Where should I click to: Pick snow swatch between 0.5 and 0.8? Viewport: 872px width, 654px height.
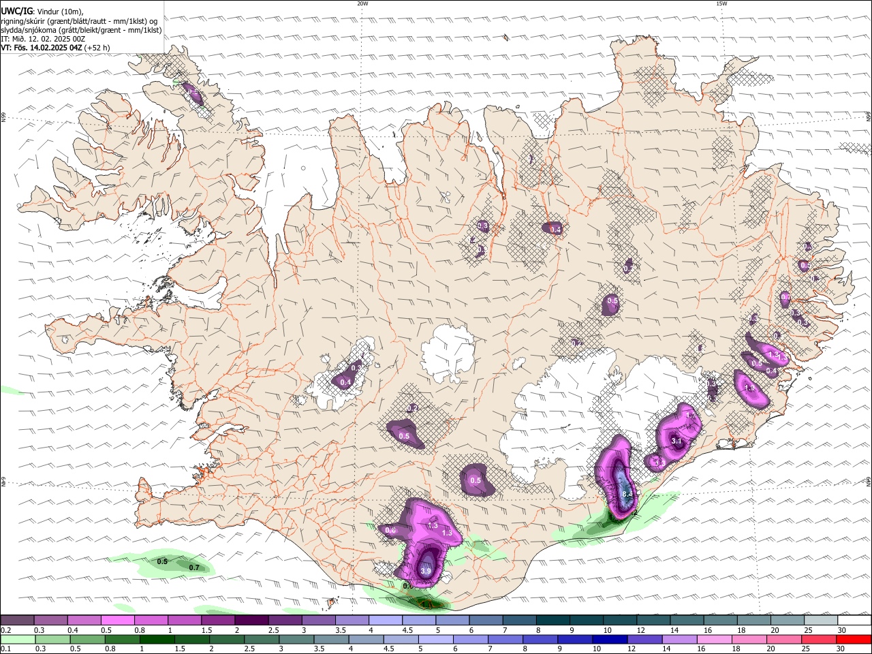coord(117,620)
